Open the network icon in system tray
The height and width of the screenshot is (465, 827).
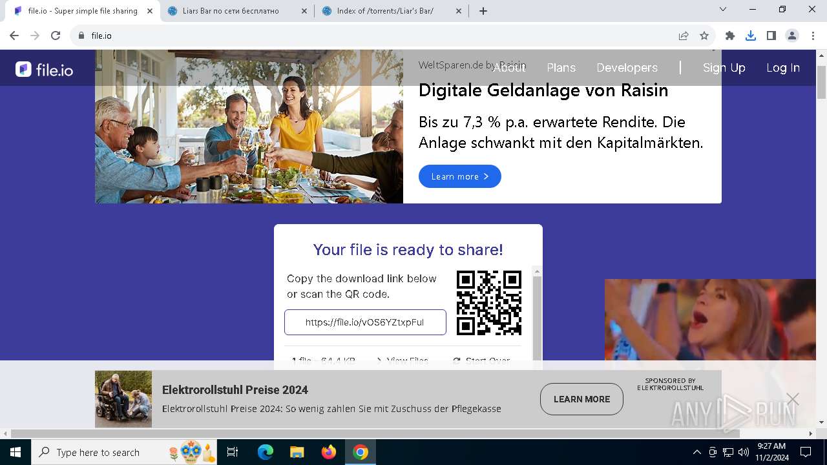728,452
